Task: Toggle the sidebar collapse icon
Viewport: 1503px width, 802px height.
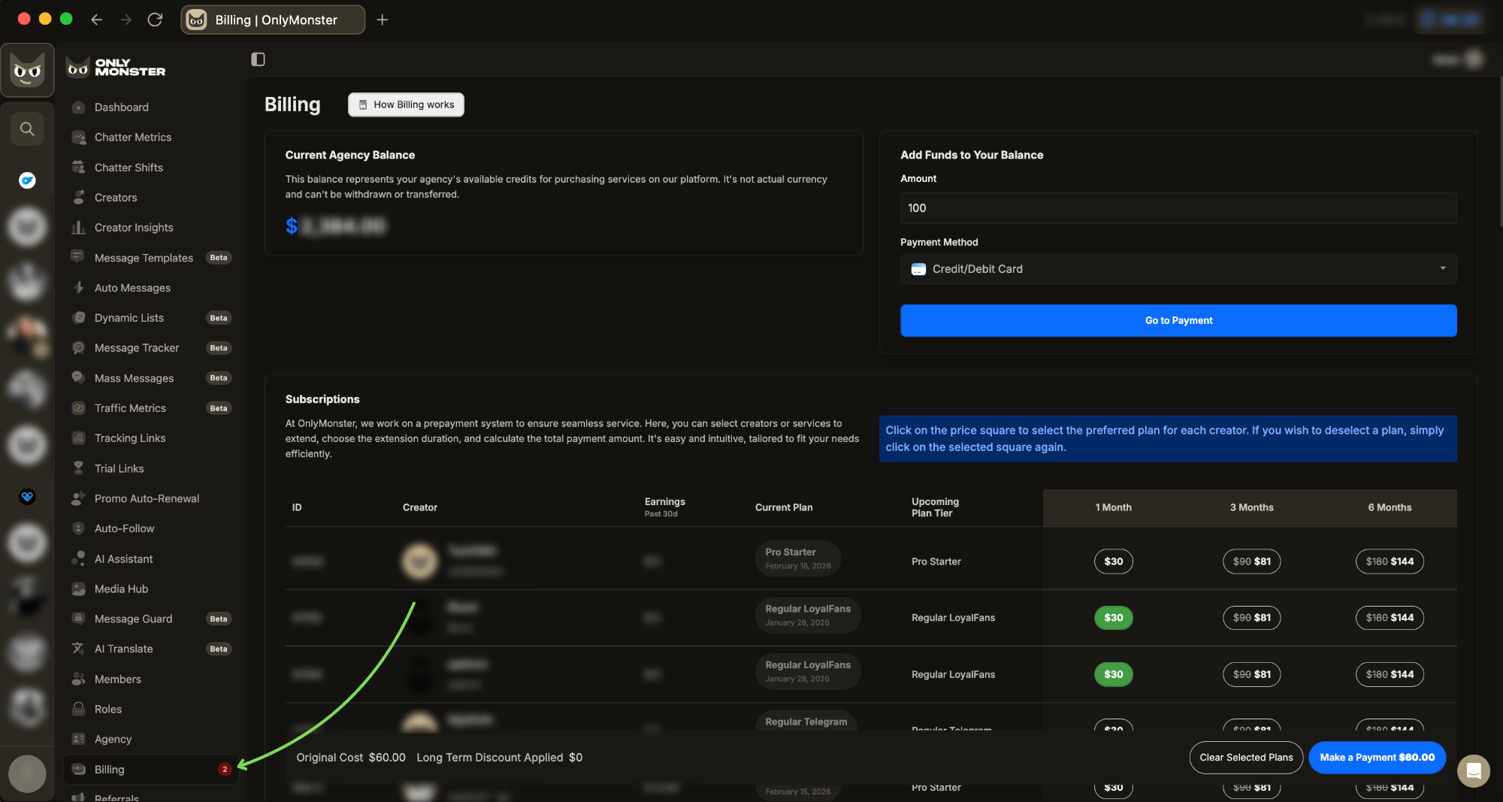Action: point(258,59)
